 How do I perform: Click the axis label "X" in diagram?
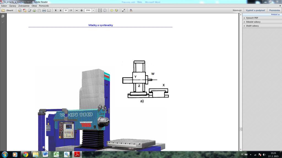pyautogui.click(x=164, y=85)
